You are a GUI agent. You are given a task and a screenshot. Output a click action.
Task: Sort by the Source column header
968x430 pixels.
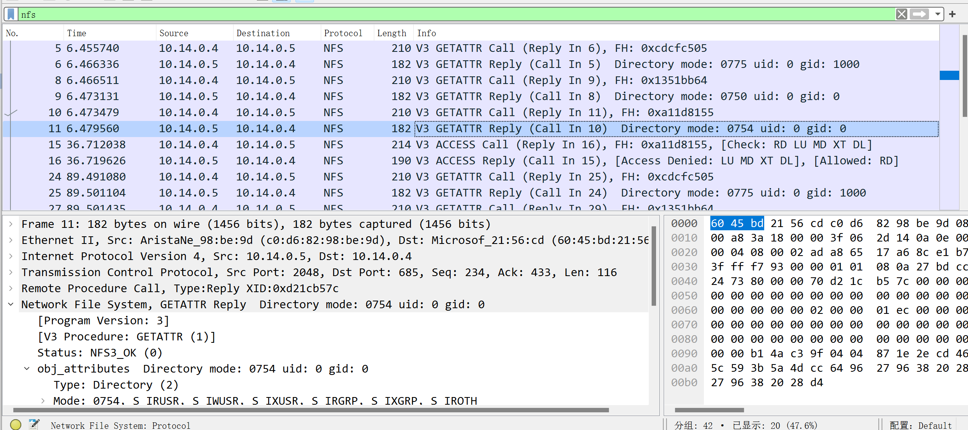tap(195, 33)
